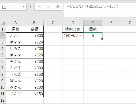Click cell A4 containing いちご
Image resolution: width=136 pixels, height=104 pixels.
pyautogui.click(x=16, y=49)
